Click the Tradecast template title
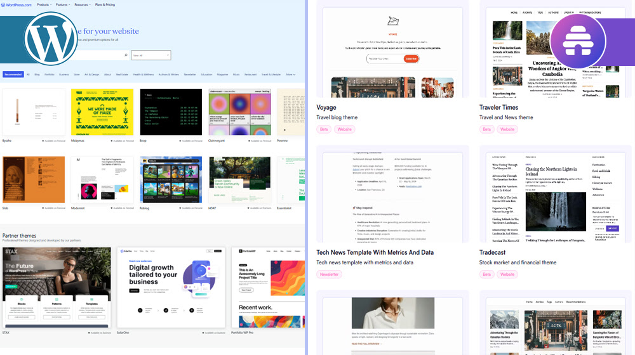 (492, 252)
